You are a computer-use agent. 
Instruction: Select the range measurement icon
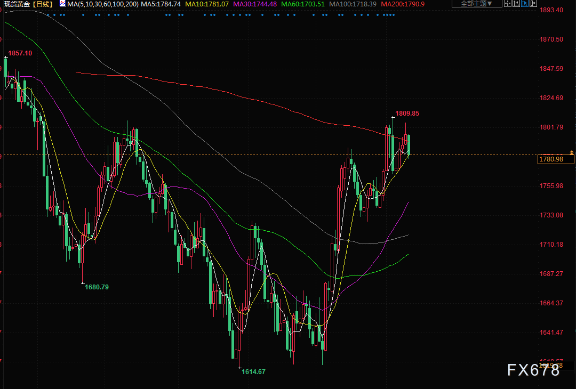pyautogui.click(x=516, y=4)
